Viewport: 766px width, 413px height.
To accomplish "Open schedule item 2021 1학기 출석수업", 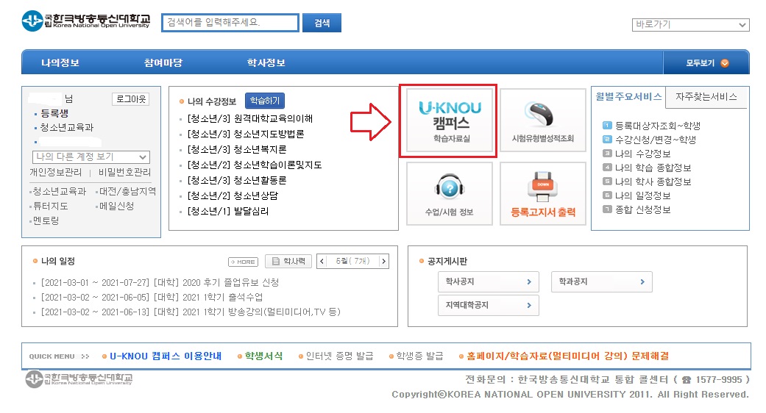I will 152,297.
